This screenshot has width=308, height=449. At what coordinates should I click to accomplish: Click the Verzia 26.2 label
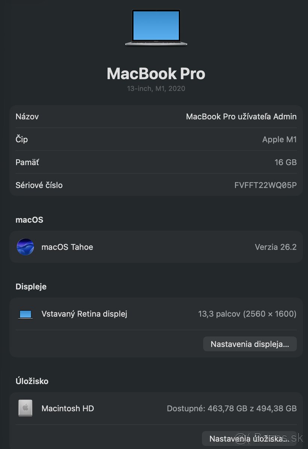[275, 247]
